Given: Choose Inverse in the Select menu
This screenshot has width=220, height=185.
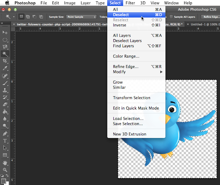Looking at the screenshot, I should (136, 25).
